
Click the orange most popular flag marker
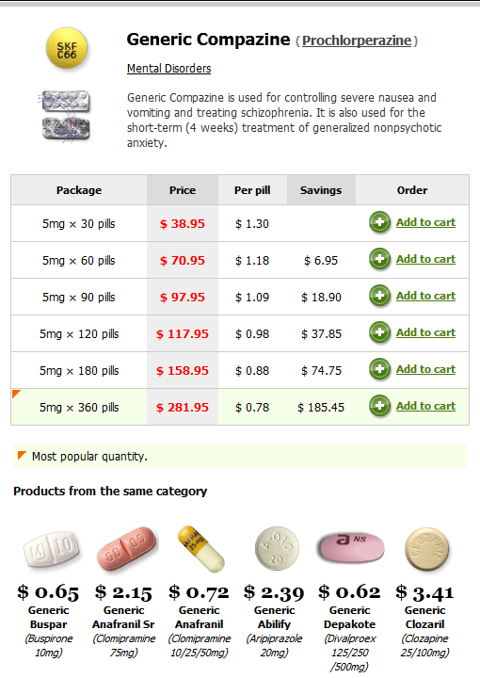[16, 394]
